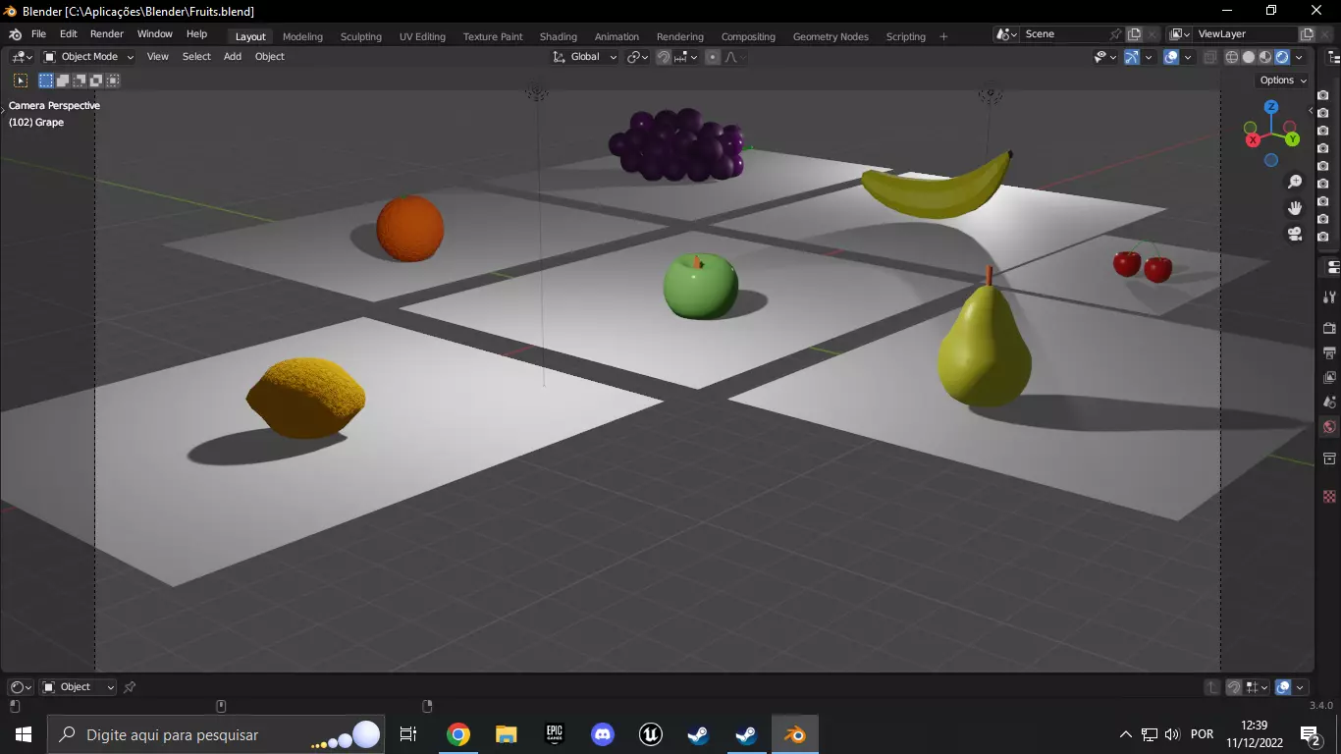
Task: Switch to the Rendering workspace tab
Action: pos(680,36)
